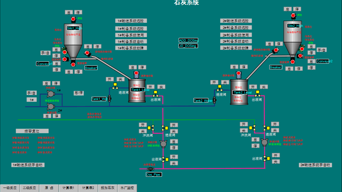Viewport: 342px width, 192px height.
Task: Switch to the 一级反应 tab
Action: click(x=10, y=187)
